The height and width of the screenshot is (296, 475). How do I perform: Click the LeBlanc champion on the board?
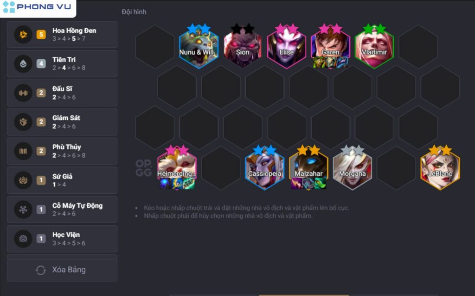440,167
